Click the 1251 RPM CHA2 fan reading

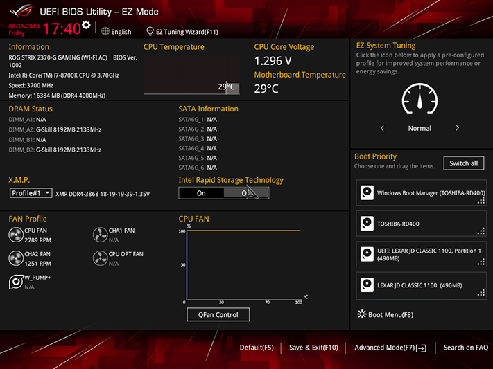[37, 264]
